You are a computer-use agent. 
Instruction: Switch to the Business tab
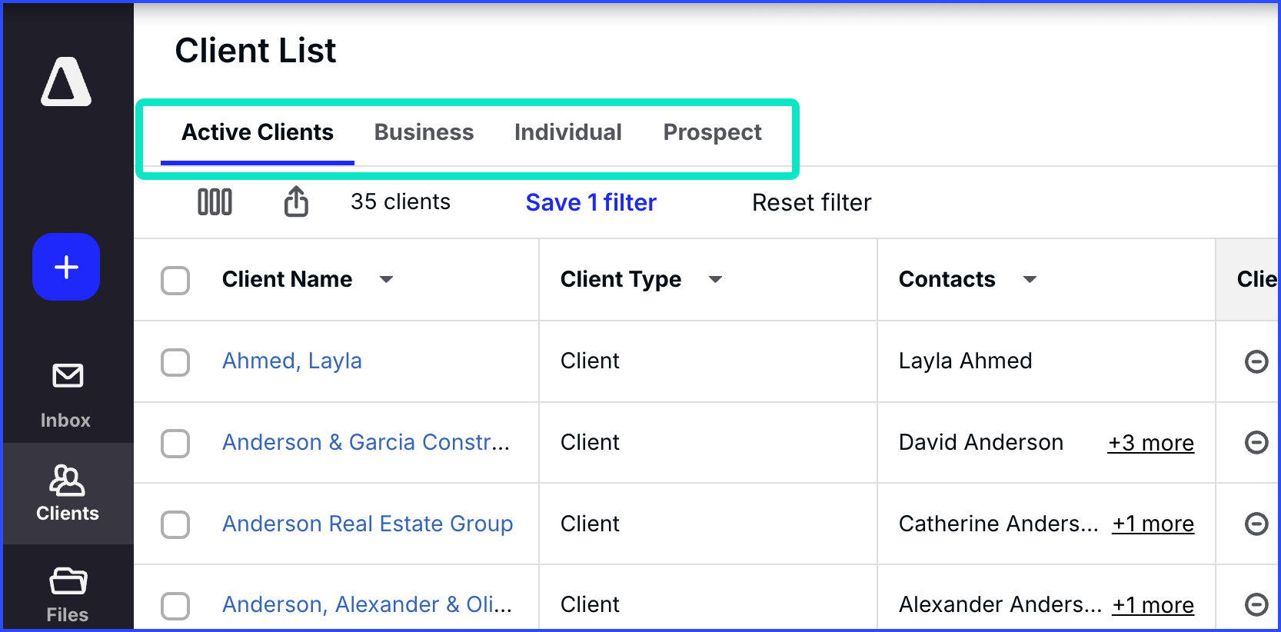coord(424,132)
